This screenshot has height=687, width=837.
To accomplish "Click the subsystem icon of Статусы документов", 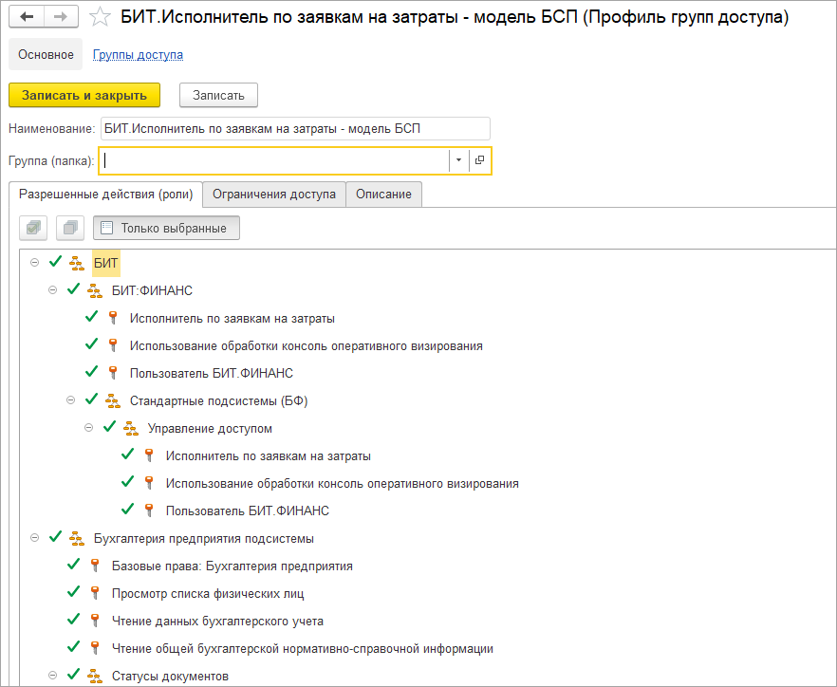I will (95, 677).
